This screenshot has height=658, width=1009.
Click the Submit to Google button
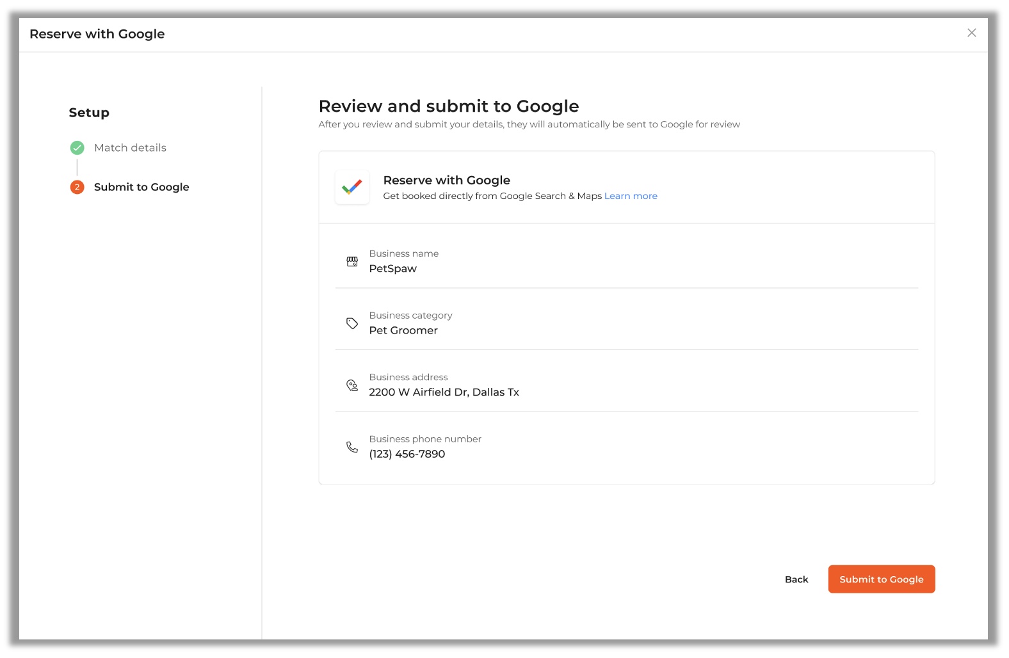click(x=881, y=579)
